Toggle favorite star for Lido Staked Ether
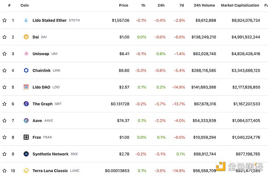The width and height of the screenshot is (268, 176). coord(4,20)
